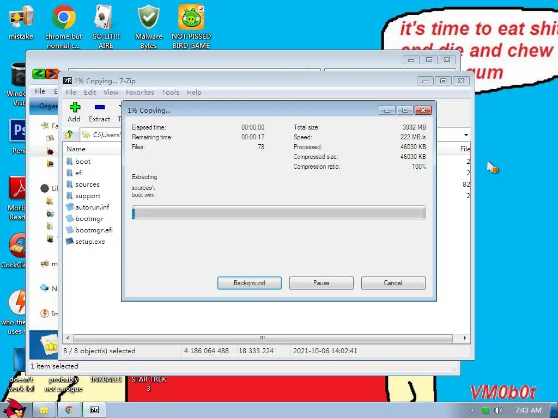Click the Explorer back arrow button
558x418 pixels.
point(39,74)
